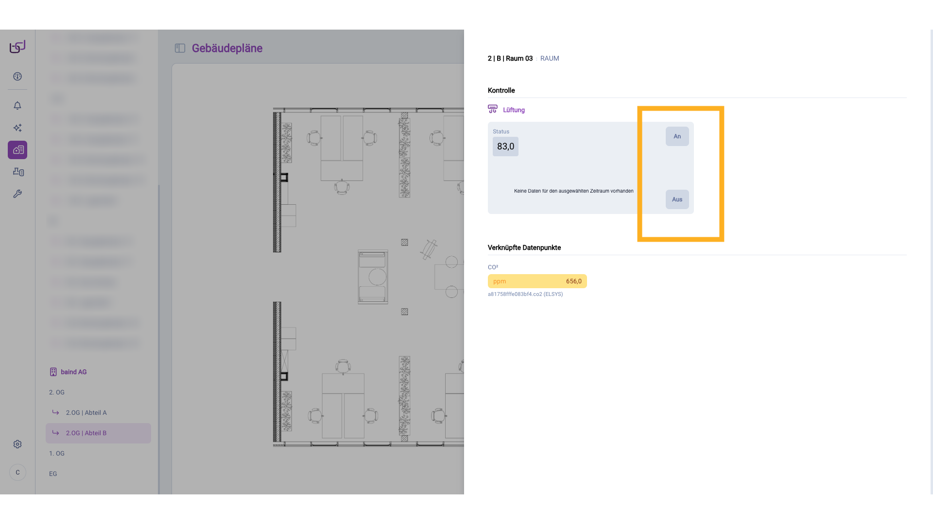The image size is (933, 524).
Task: Expand the EG floor
Action: point(53,474)
